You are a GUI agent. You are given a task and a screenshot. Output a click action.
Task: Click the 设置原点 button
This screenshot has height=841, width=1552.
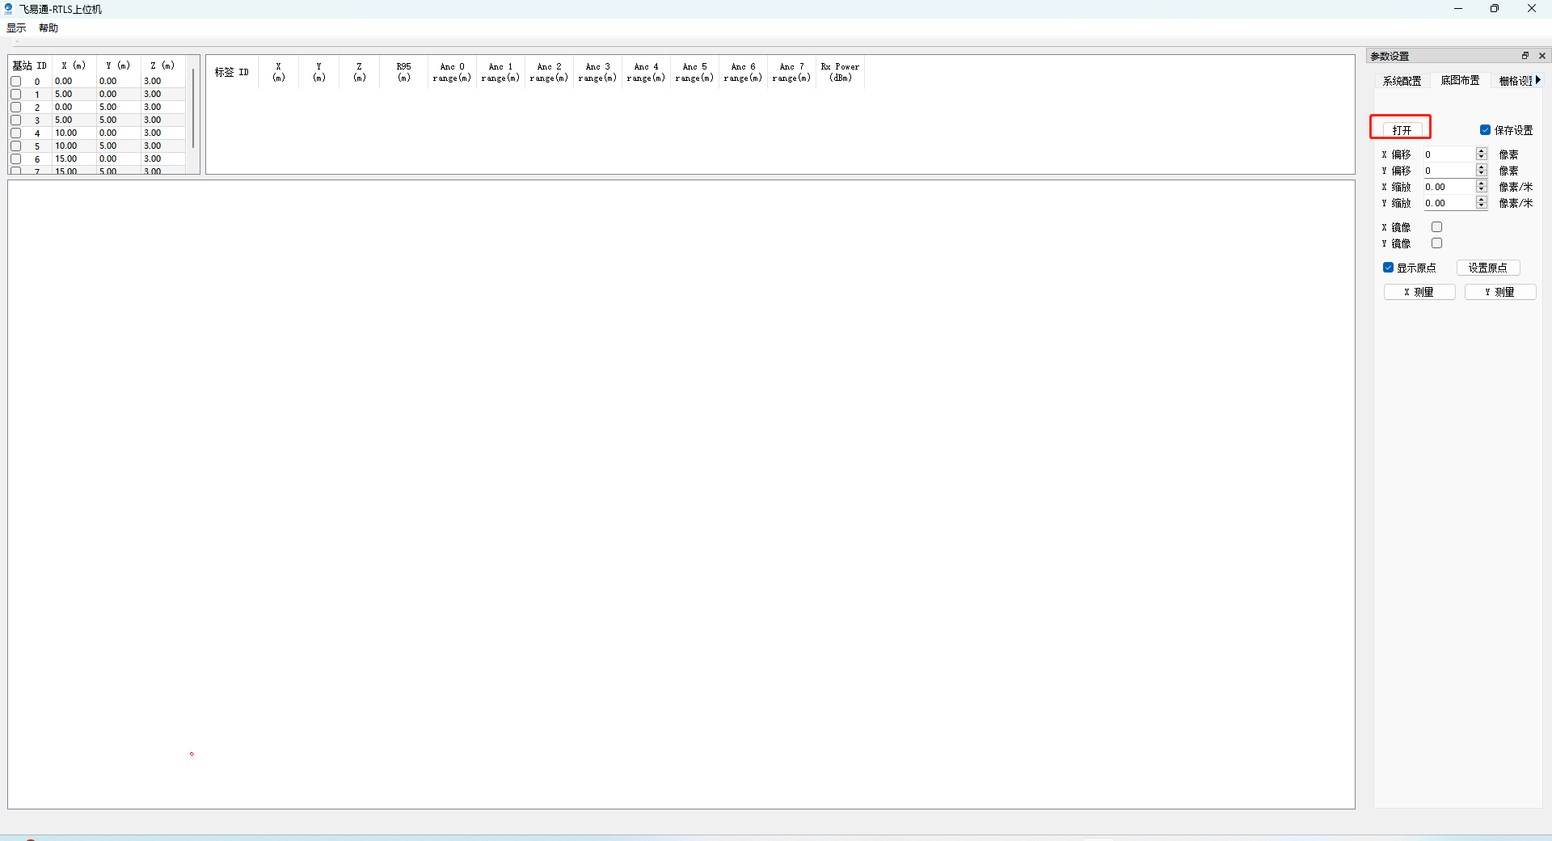click(x=1487, y=268)
